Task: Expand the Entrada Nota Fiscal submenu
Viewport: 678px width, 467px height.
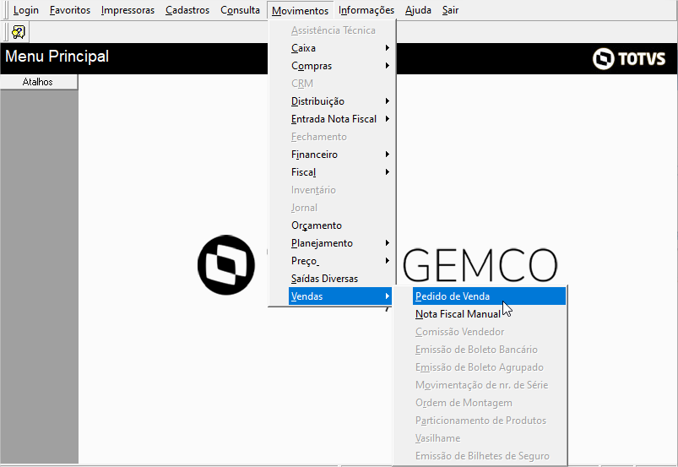Action: [x=340, y=119]
